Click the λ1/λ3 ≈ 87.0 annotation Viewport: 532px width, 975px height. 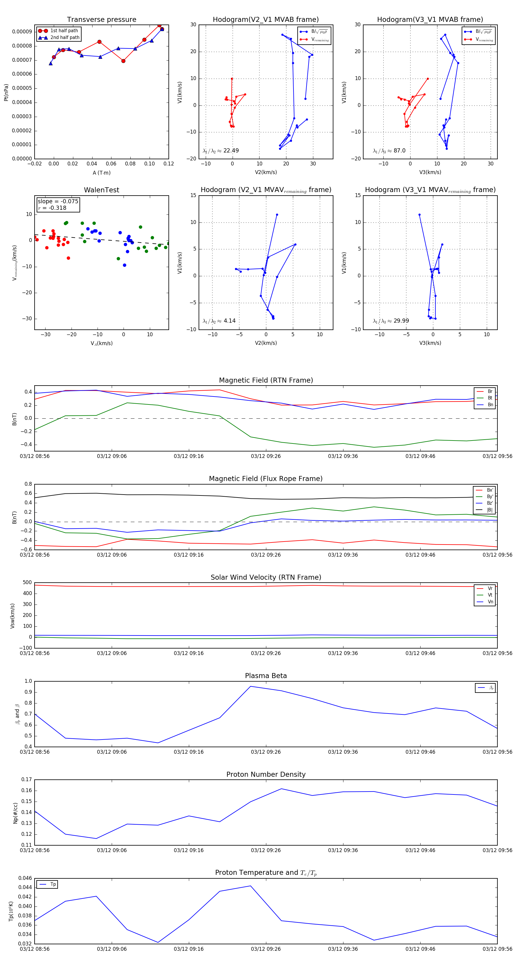tap(389, 151)
